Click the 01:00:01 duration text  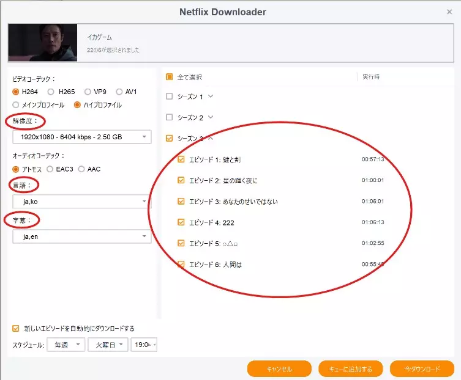373,180
